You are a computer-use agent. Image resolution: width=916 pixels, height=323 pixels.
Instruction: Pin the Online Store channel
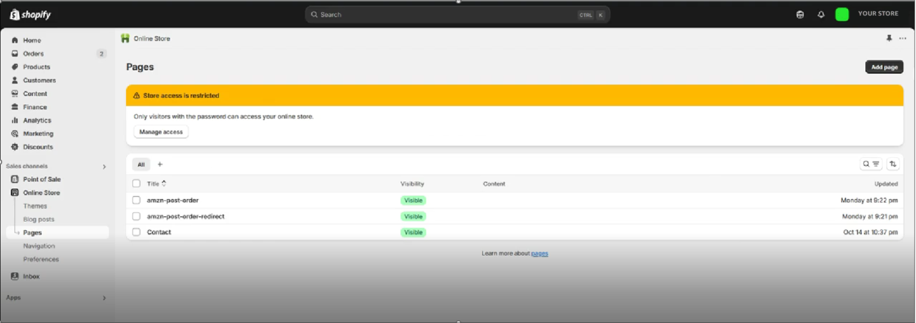coord(889,38)
